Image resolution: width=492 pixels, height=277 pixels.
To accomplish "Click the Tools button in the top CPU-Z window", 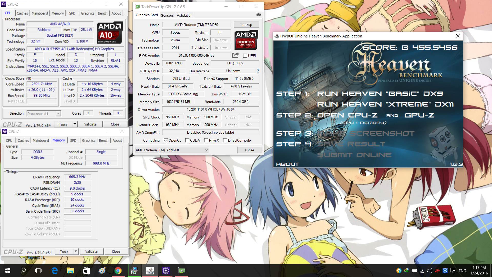I will point(63,124).
